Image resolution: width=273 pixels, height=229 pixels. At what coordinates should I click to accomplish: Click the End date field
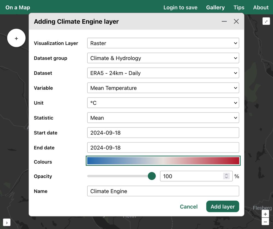pyautogui.click(x=163, y=148)
